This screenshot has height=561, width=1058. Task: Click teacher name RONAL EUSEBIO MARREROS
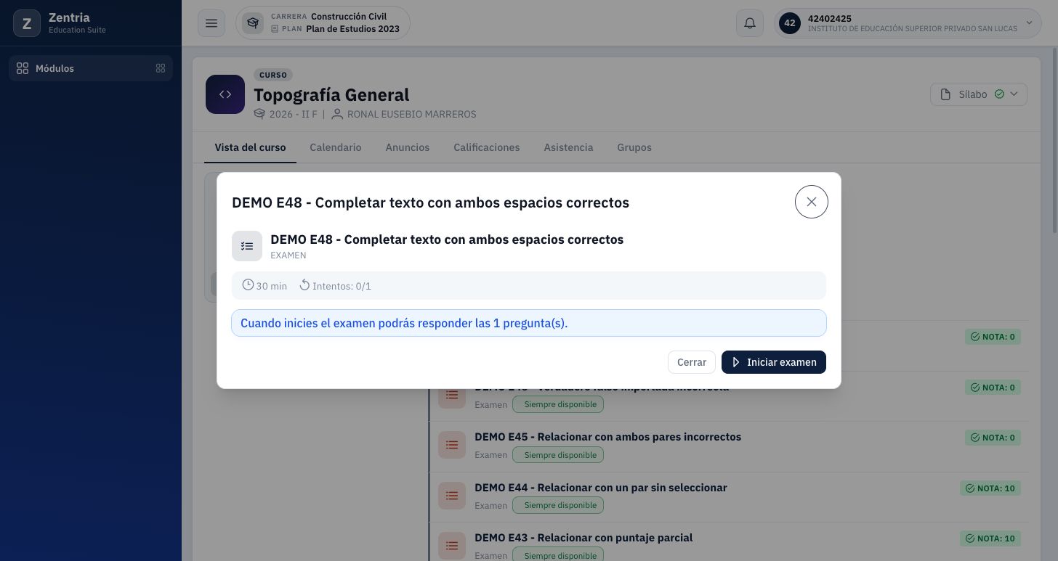pos(411,114)
